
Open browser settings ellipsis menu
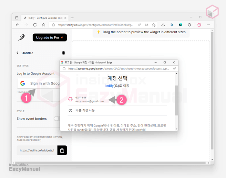click(x=208, y=25)
